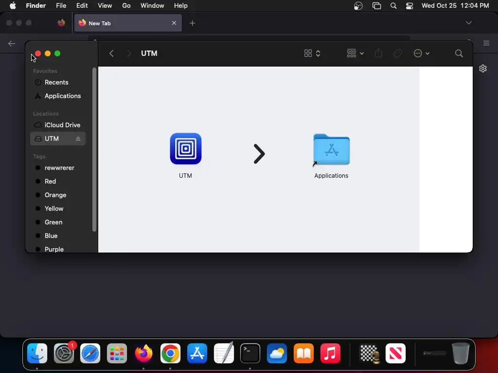This screenshot has height=373, width=498.
Task: Open Terminal from the Dock
Action: [250, 354]
